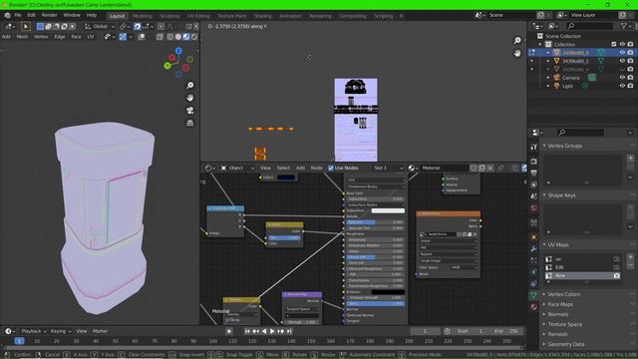Switch to the Modeling workspace tab
638x359 pixels.
coord(142,16)
